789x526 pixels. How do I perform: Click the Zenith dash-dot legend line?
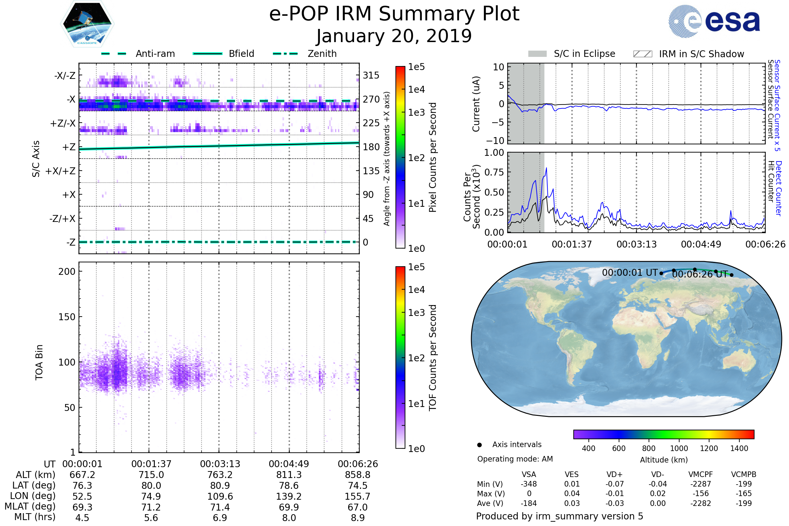tap(285, 54)
